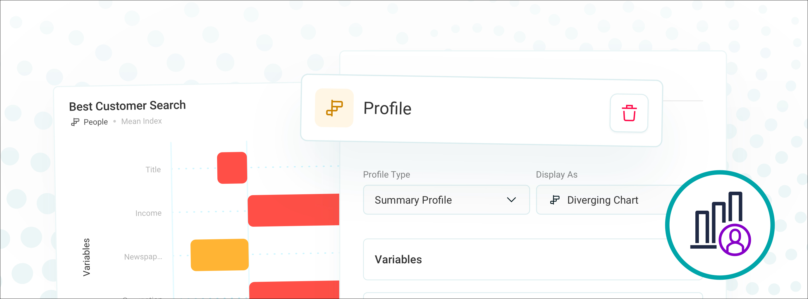Delete the profile using the trash icon

point(629,113)
